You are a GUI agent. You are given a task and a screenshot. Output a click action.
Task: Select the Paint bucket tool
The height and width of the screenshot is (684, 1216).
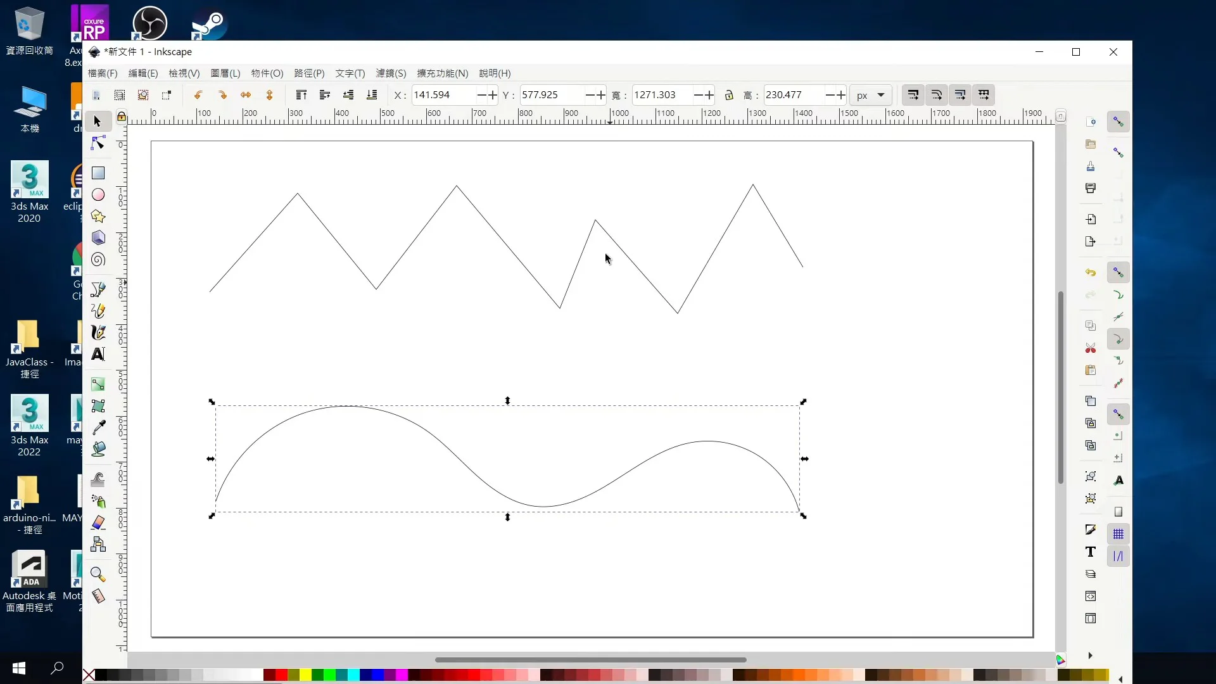pyautogui.click(x=98, y=449)
